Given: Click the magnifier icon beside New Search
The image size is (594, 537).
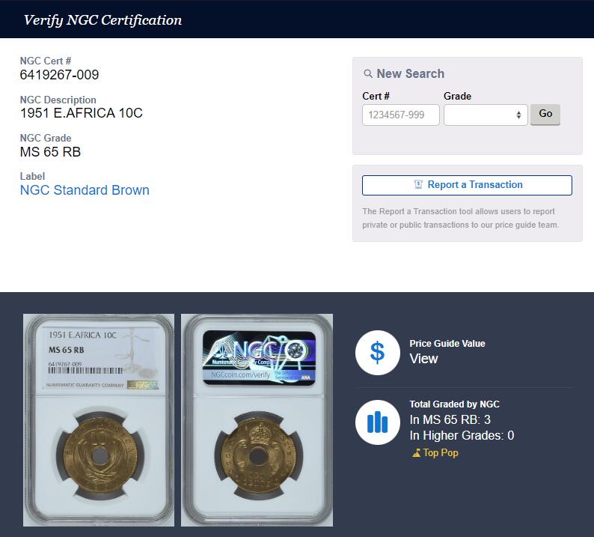Looking at the screenshot, I should pos(367,74).
